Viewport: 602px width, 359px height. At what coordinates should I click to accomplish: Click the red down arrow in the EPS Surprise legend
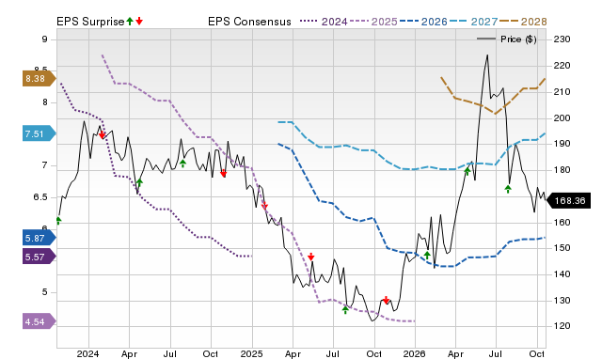(139, 21)
